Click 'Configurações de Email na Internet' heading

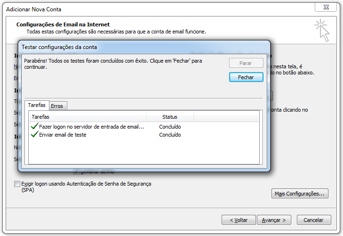click(63, 24)
